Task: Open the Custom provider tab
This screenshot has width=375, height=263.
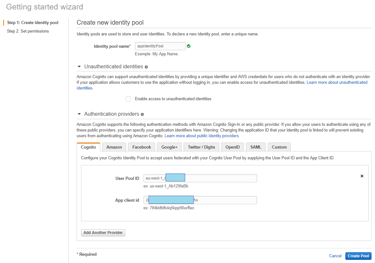Action: point(279,147)
